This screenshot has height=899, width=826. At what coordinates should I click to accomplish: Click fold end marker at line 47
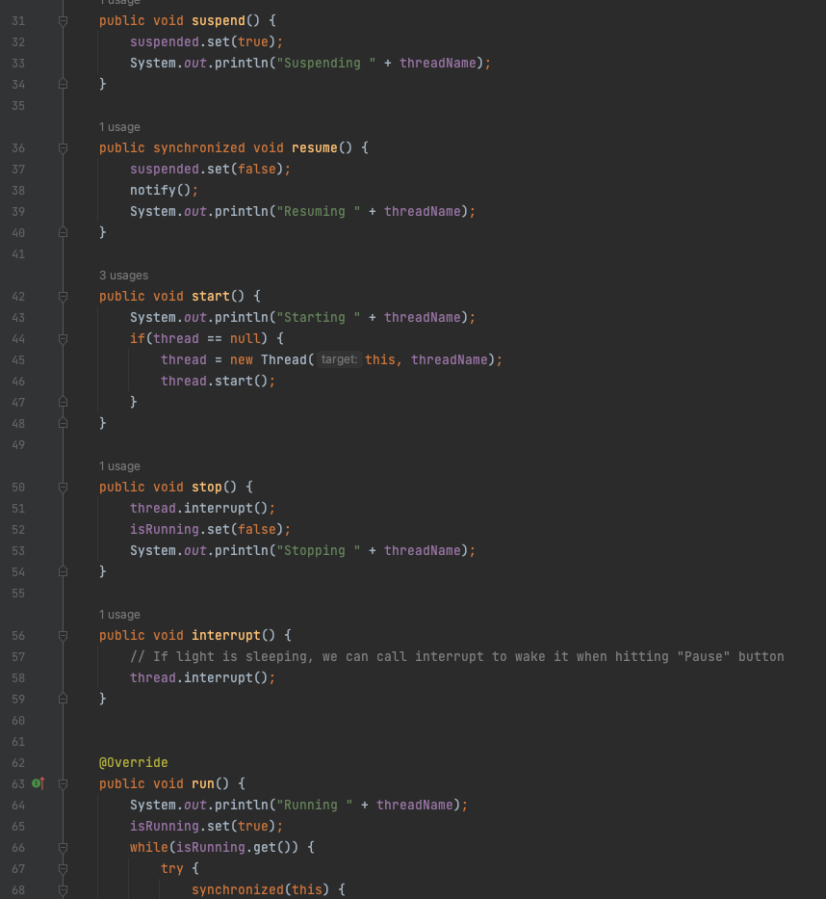[x=63, y=403]
